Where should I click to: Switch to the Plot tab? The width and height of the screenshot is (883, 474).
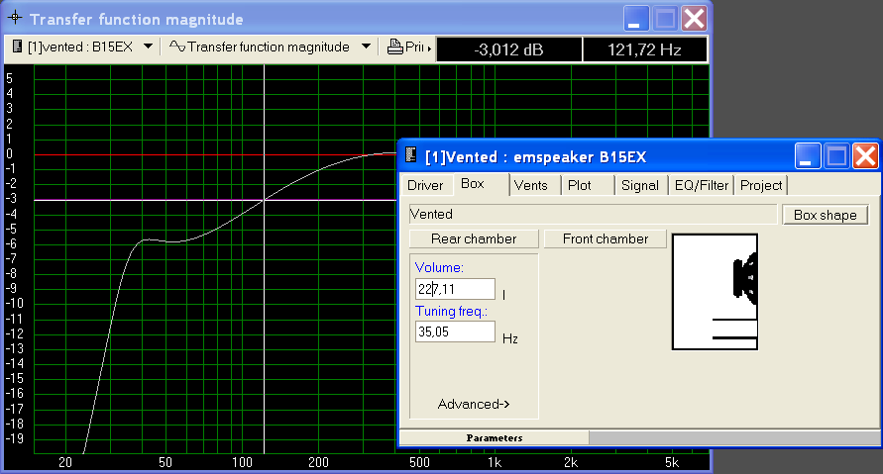point(579,186)
